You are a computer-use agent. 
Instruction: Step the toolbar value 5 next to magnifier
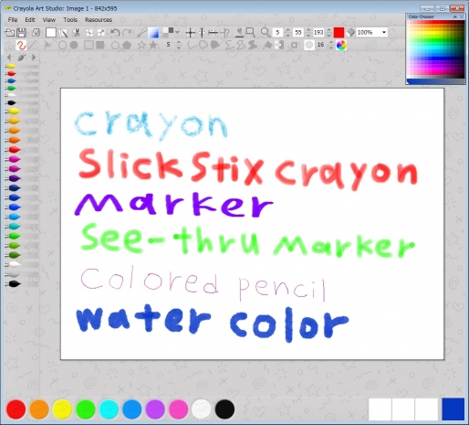(287, 33)
